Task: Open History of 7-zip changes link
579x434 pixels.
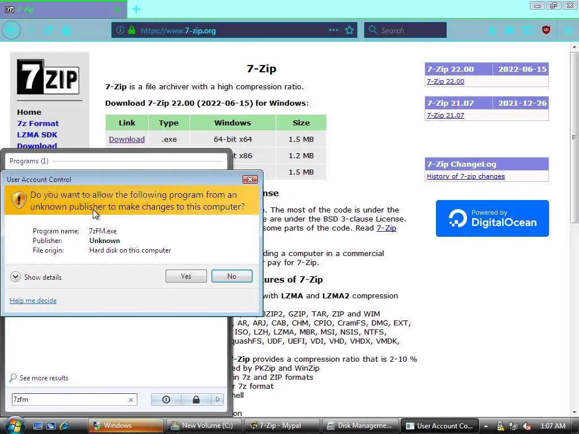Action: click(x=466, y=176)
